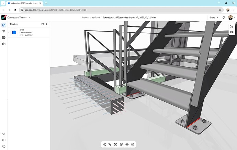Viewport: 237px width, 150px height.
Task: Open a new browser tab
Action: tap(46, 3)
